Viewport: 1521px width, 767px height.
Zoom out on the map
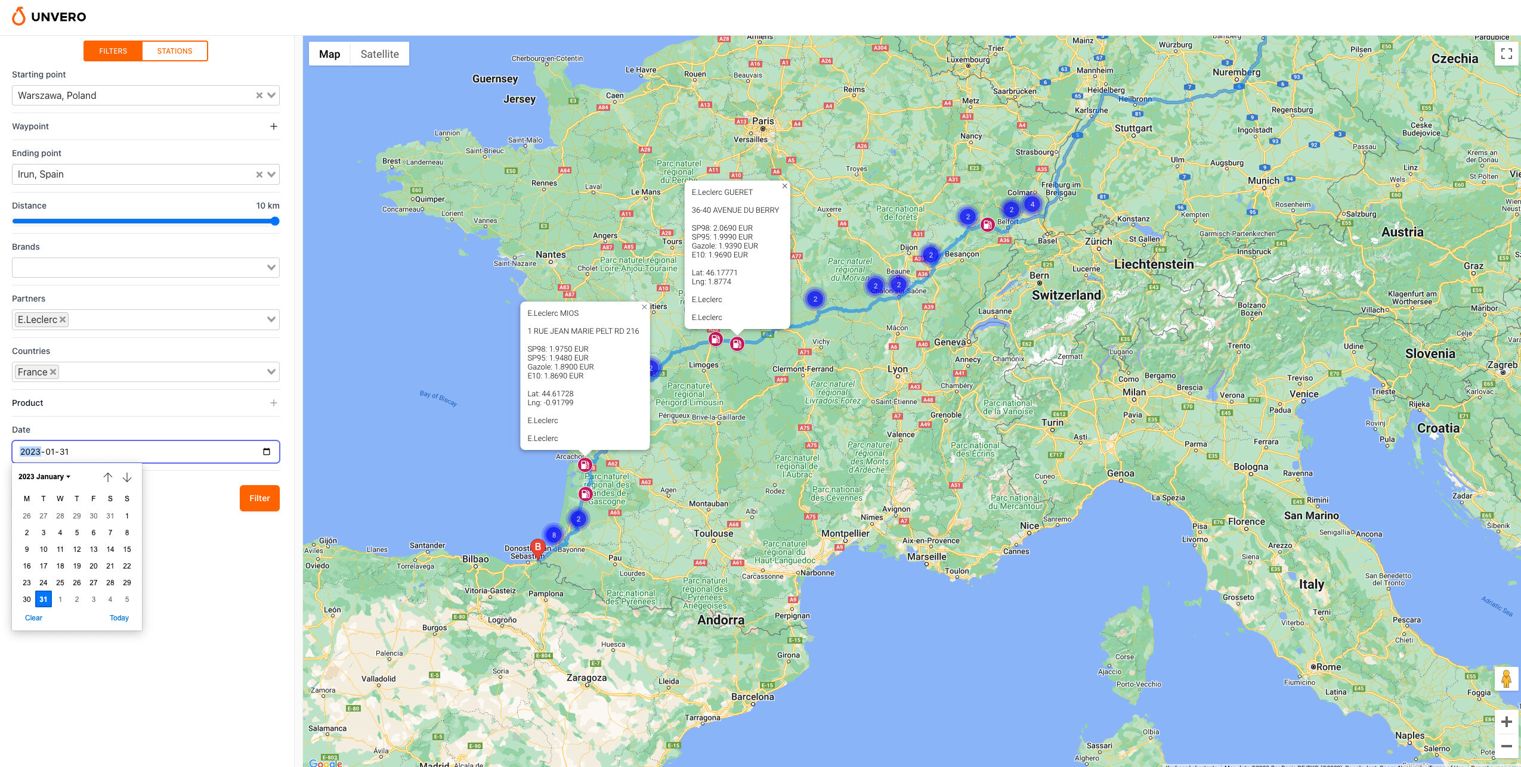point(1506,747)
